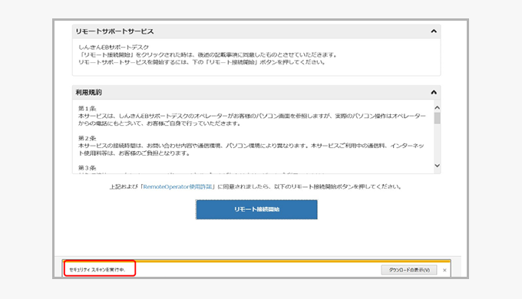The height and width of the screenshot is (299, 522).
Task: Click the 第1条 heading text
Action: coord(88,108)
